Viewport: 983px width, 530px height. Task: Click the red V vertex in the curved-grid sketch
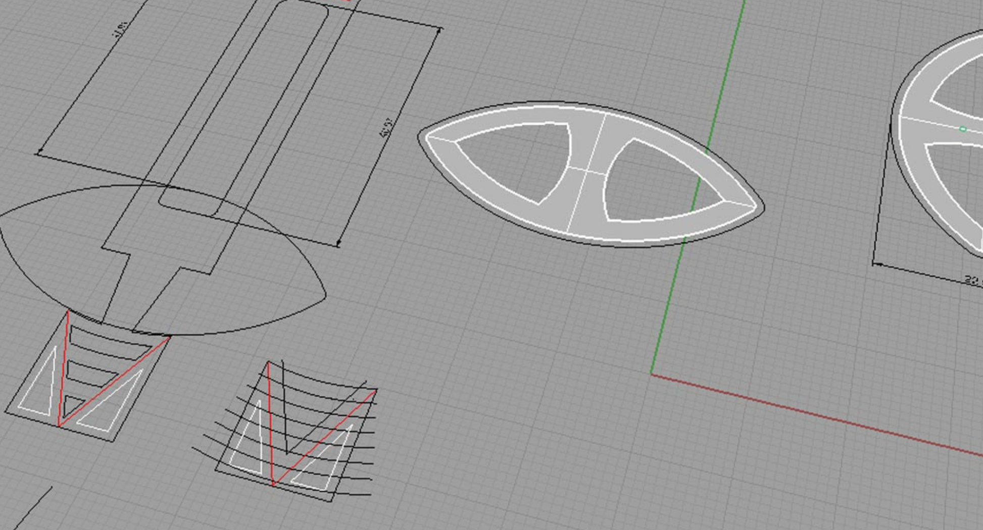tap(273, 485)
